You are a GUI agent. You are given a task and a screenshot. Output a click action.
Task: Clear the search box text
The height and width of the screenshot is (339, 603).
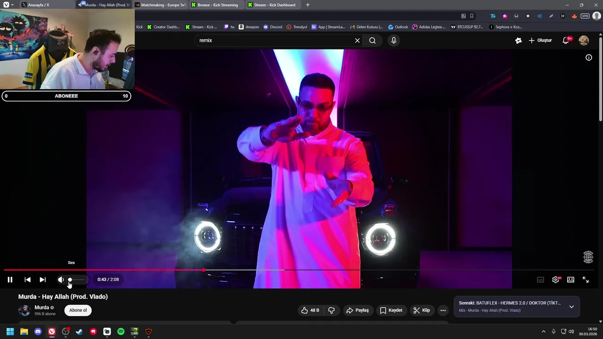357,40
